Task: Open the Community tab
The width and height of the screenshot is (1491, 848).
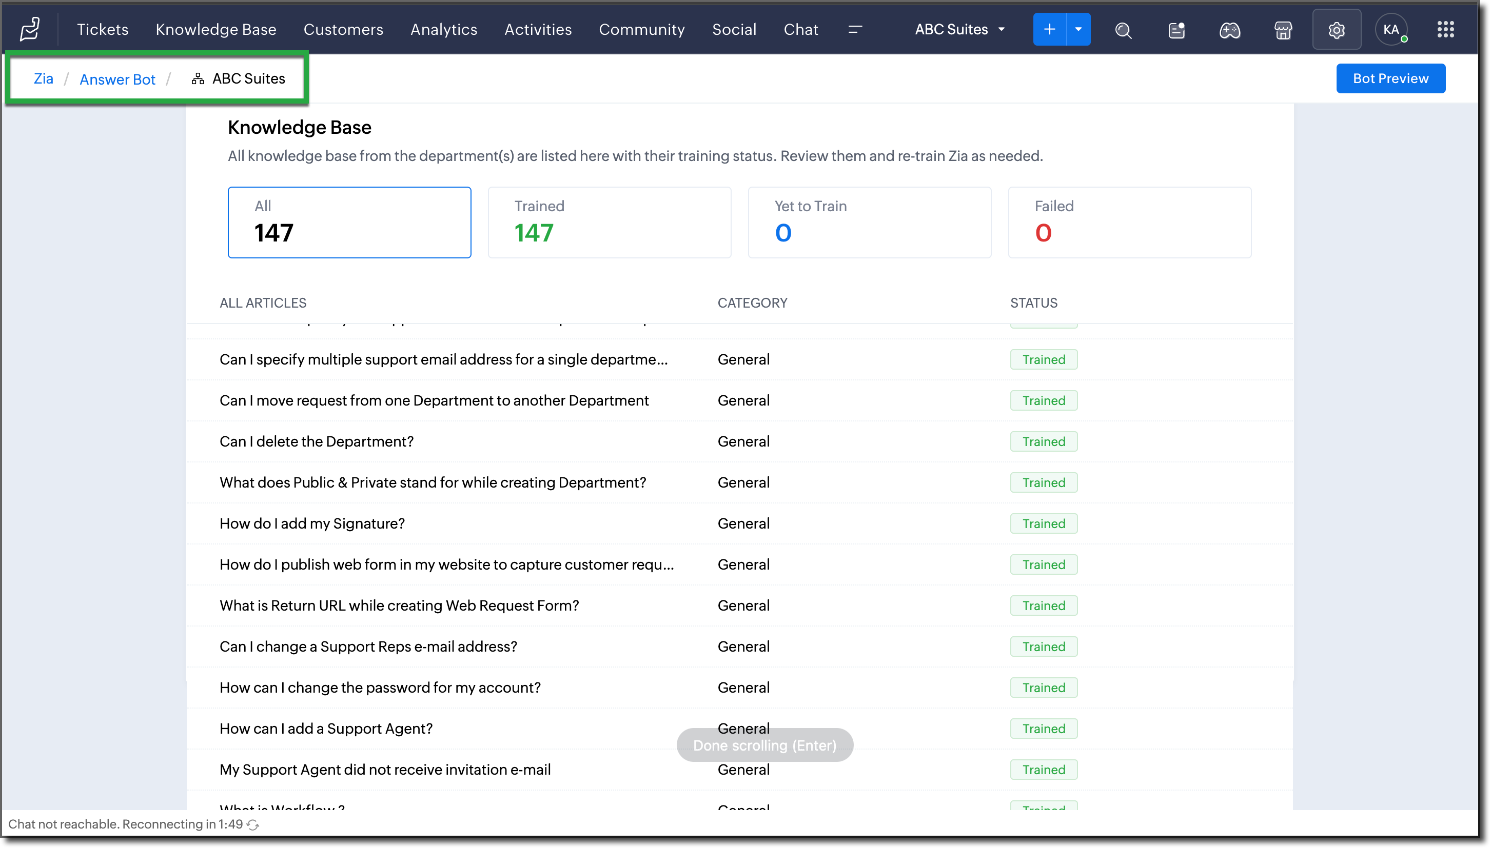Action: tap(641, 29)
